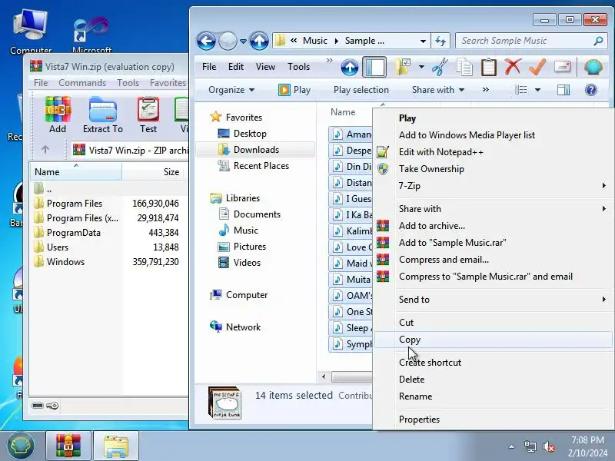Click the Search Sample Music field
Image resolution: width=615 pixels, height=461 pixels.
tap(531, 41)
